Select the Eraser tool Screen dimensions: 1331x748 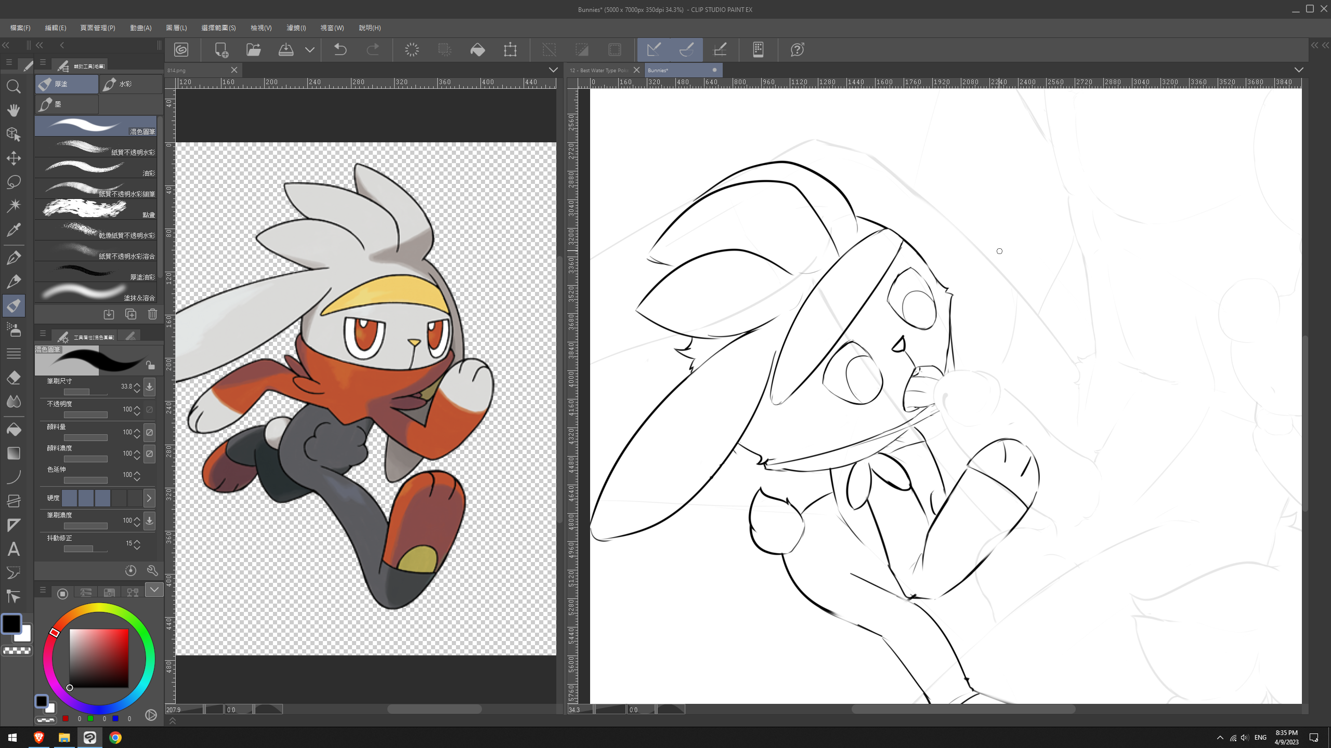point(14,378)
